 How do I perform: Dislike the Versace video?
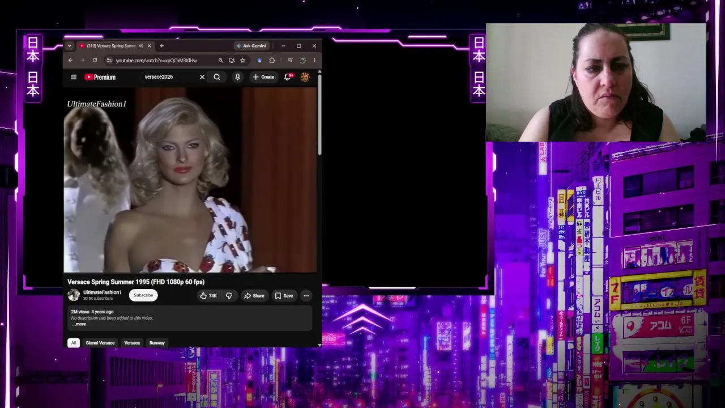pyautogui.click(x=229, y=296)
